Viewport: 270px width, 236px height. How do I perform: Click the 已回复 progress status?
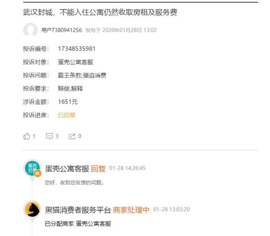tap(67, 115)
